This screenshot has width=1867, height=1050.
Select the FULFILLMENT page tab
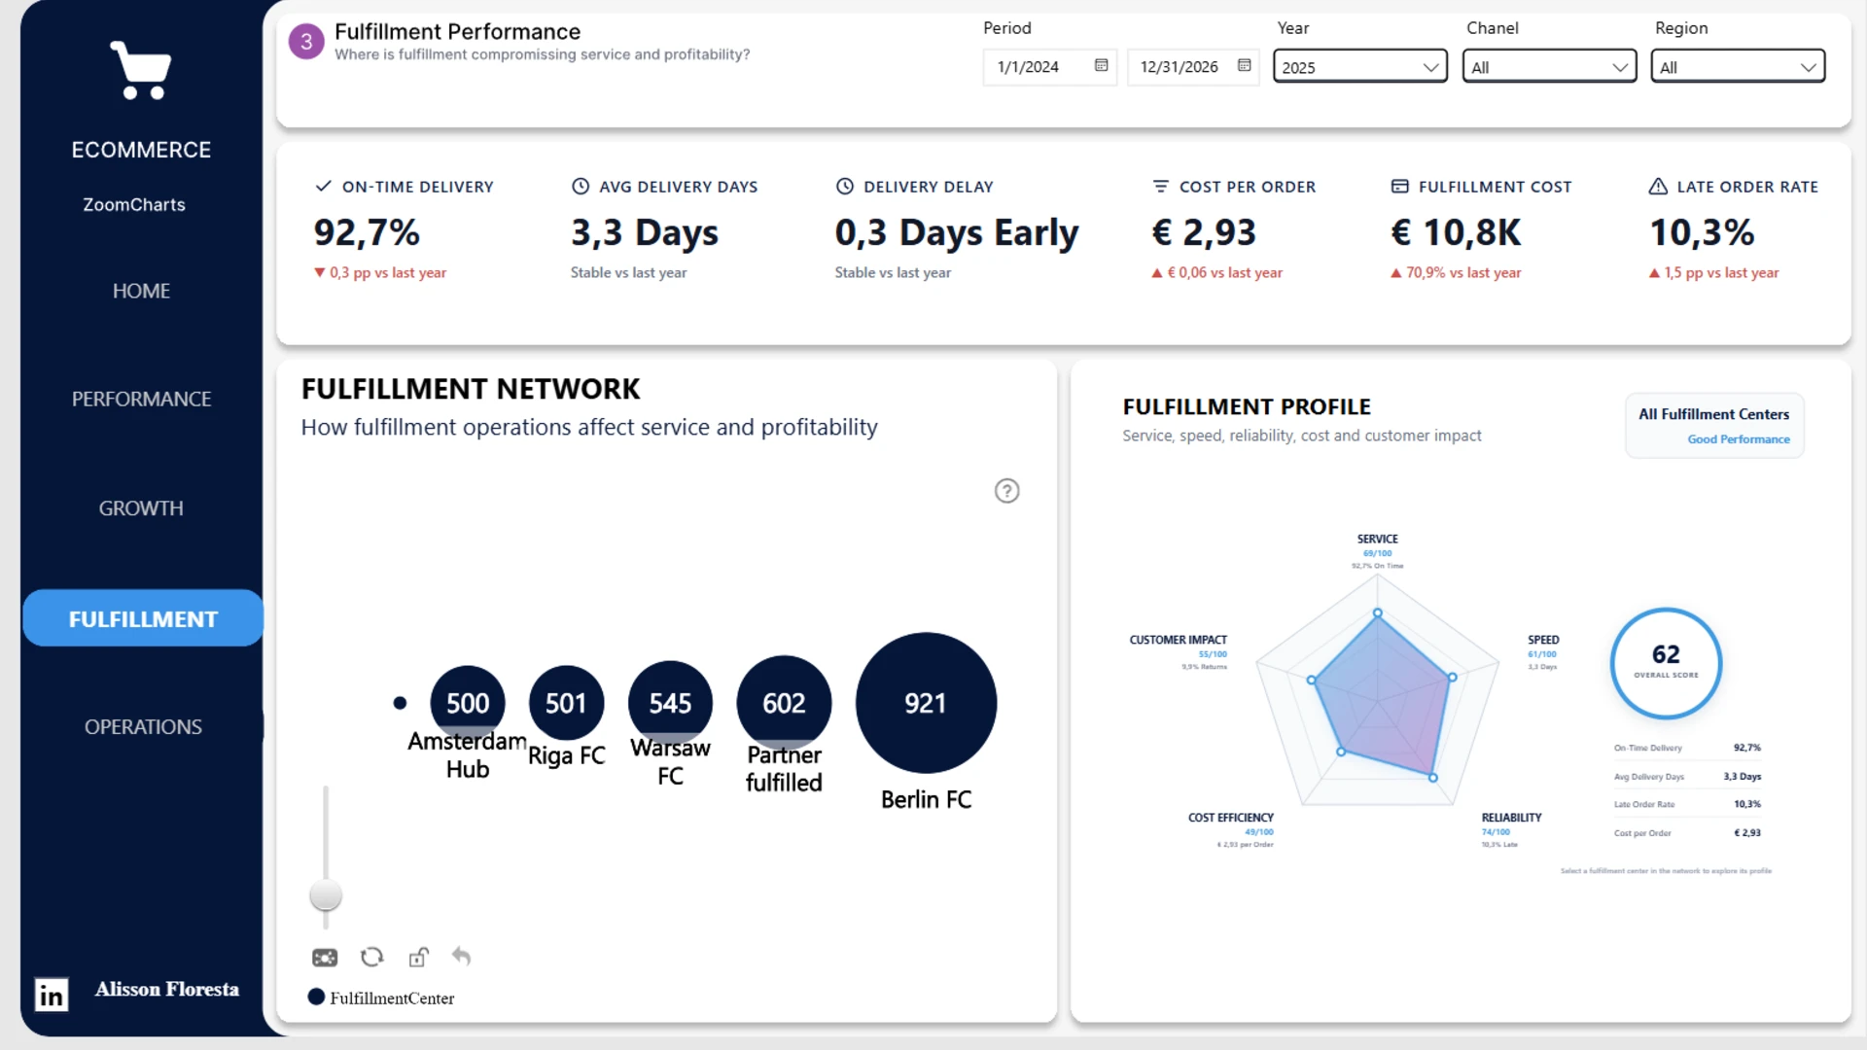143,618
